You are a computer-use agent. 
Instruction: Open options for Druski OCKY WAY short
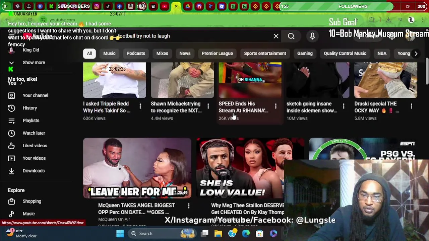click(411, 106)
